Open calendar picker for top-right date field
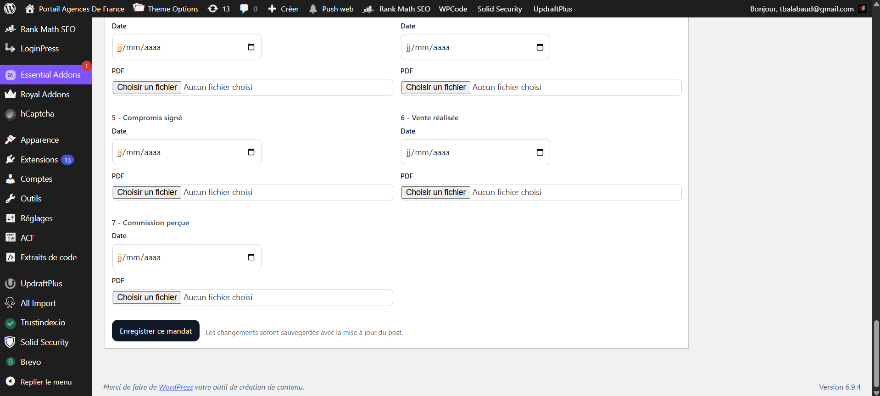The height and width of the screenshot is (396, 880). click(540, 47)
